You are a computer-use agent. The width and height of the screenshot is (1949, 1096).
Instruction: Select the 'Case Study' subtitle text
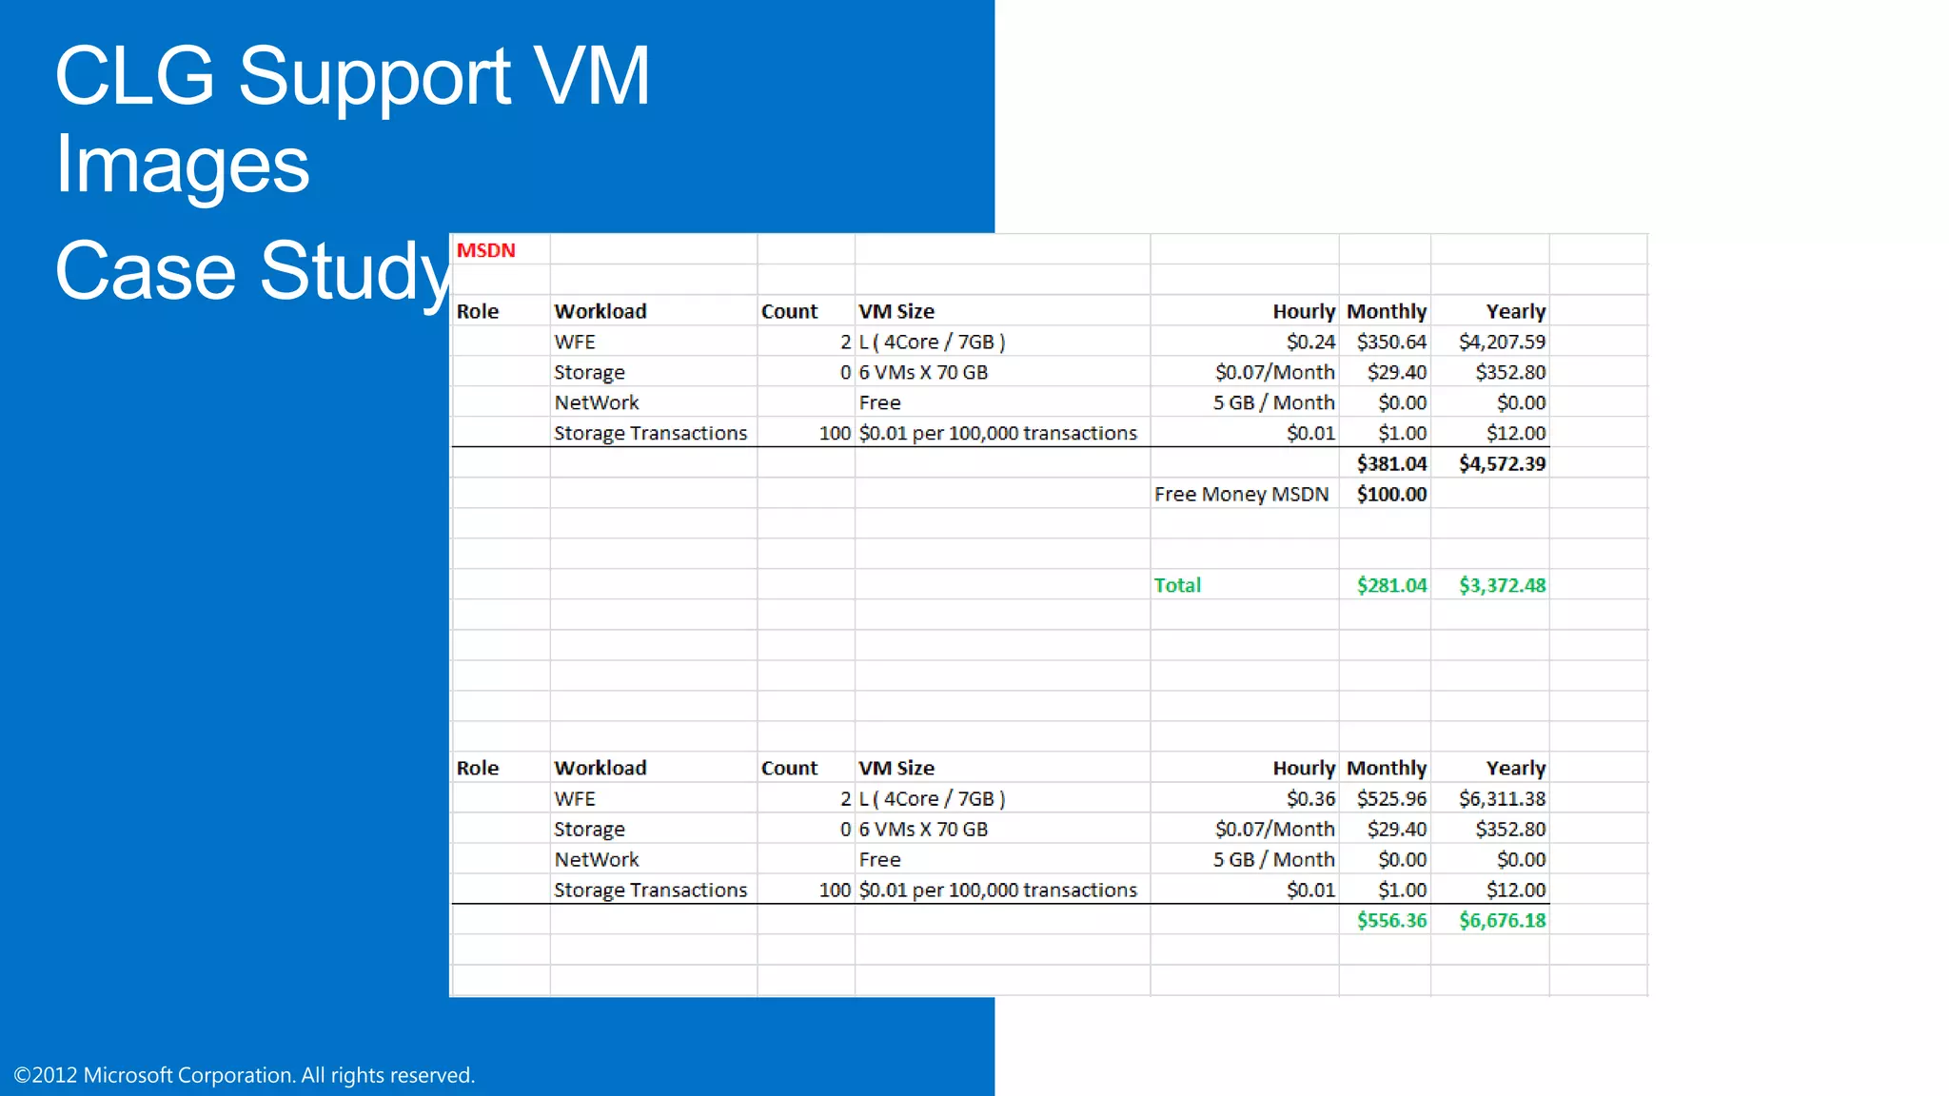click(x=253, y=273)
